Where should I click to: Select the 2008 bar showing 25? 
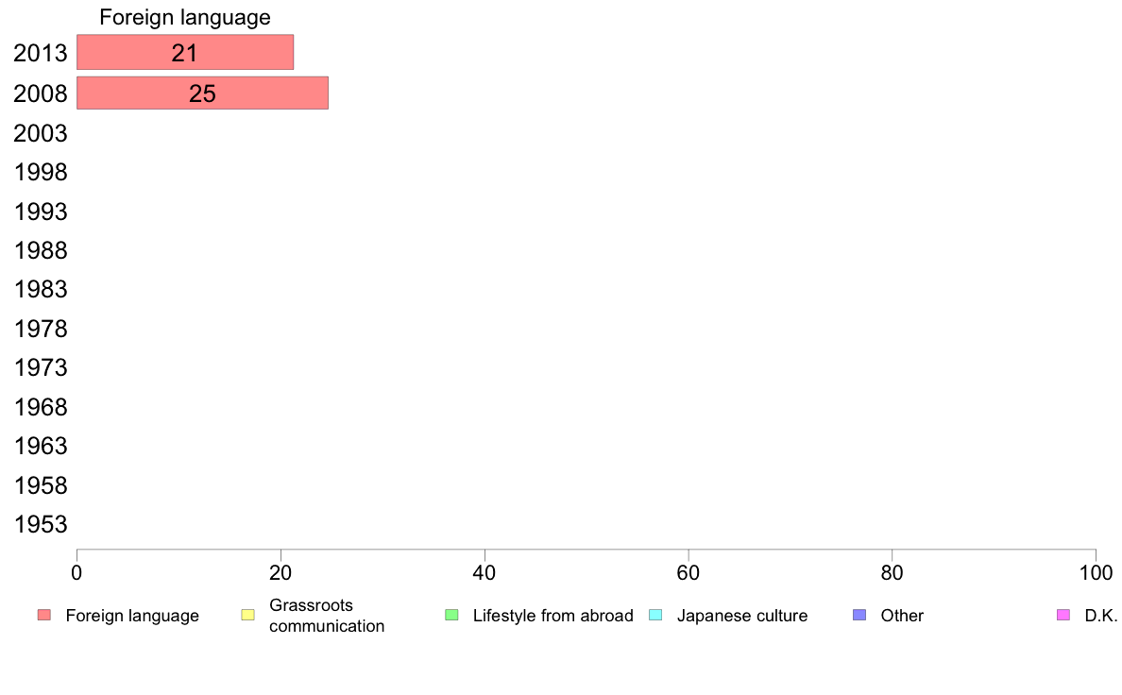pos(202,93)
